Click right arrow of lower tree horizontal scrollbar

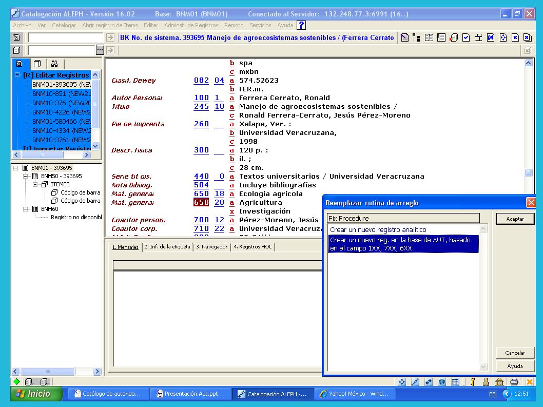[97, 371]
